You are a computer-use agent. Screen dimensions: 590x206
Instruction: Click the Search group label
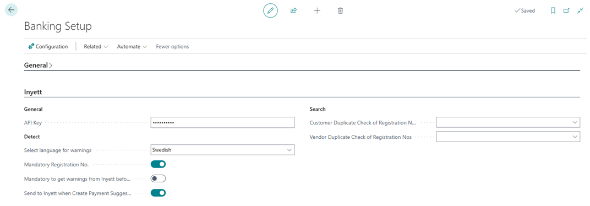pyautogui.click(x=318, y=109)
